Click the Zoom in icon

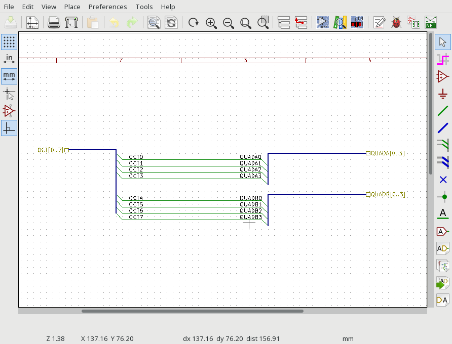[x=211, y=22]
